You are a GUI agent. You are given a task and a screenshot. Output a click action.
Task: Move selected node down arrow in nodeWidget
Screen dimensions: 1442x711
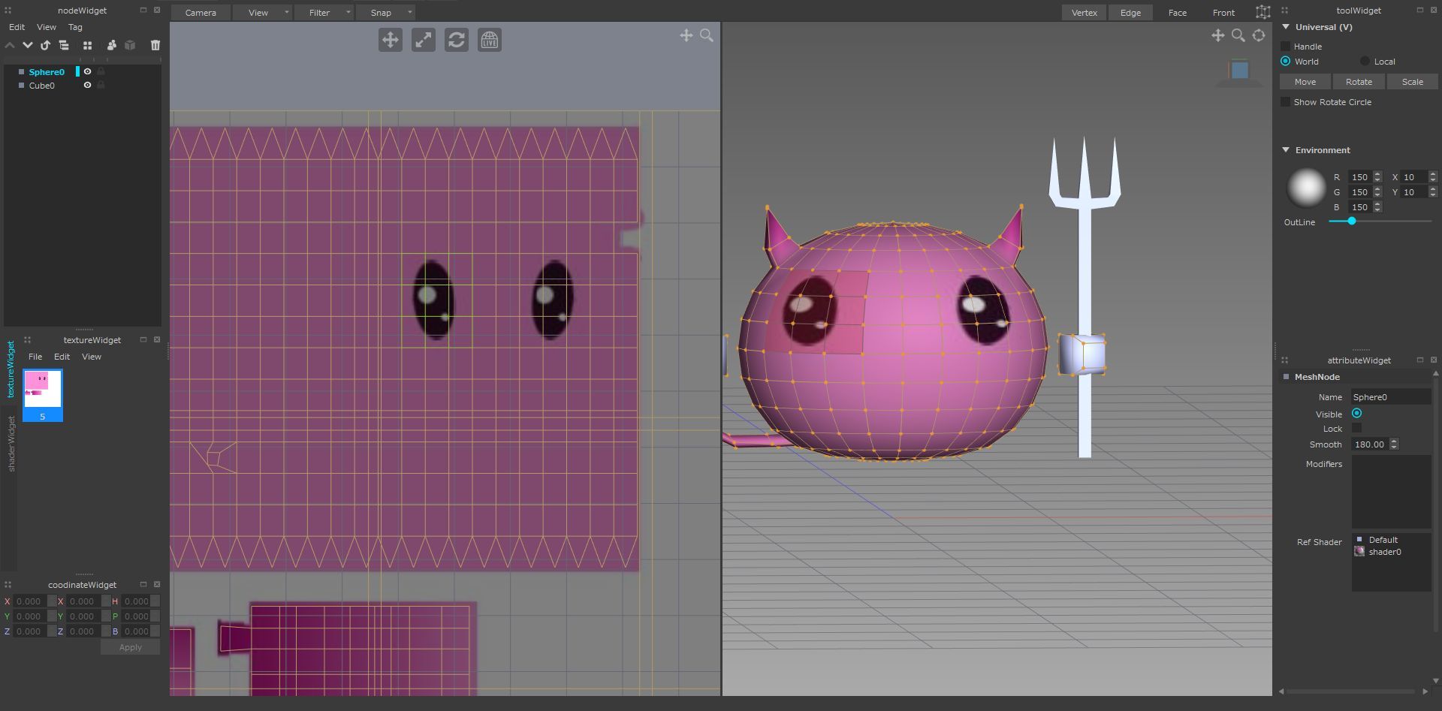click(28, 45)
